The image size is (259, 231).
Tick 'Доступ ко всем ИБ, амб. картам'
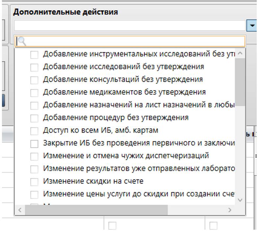[x=35, y=131]
